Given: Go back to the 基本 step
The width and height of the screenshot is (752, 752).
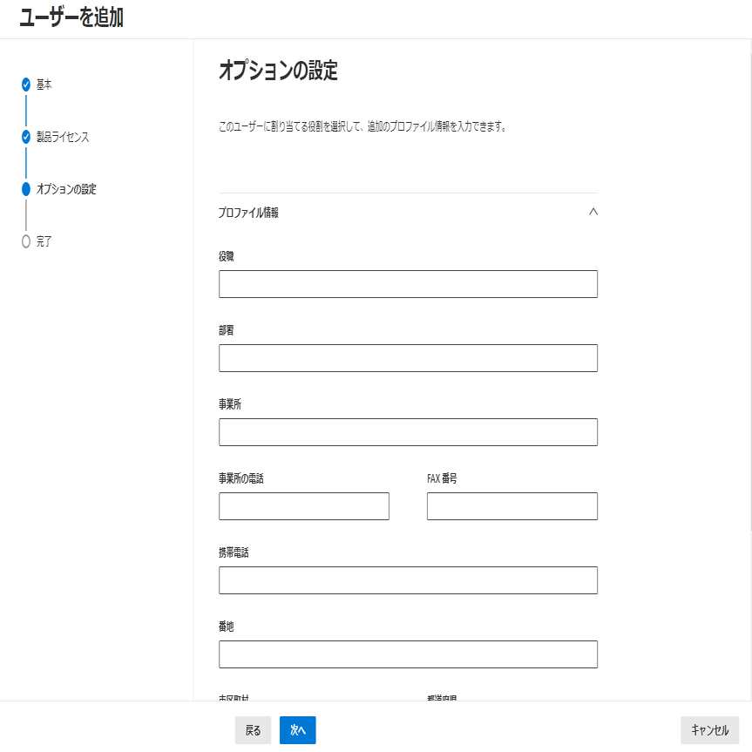Looking at the screenshot, I should pos(44,85).
